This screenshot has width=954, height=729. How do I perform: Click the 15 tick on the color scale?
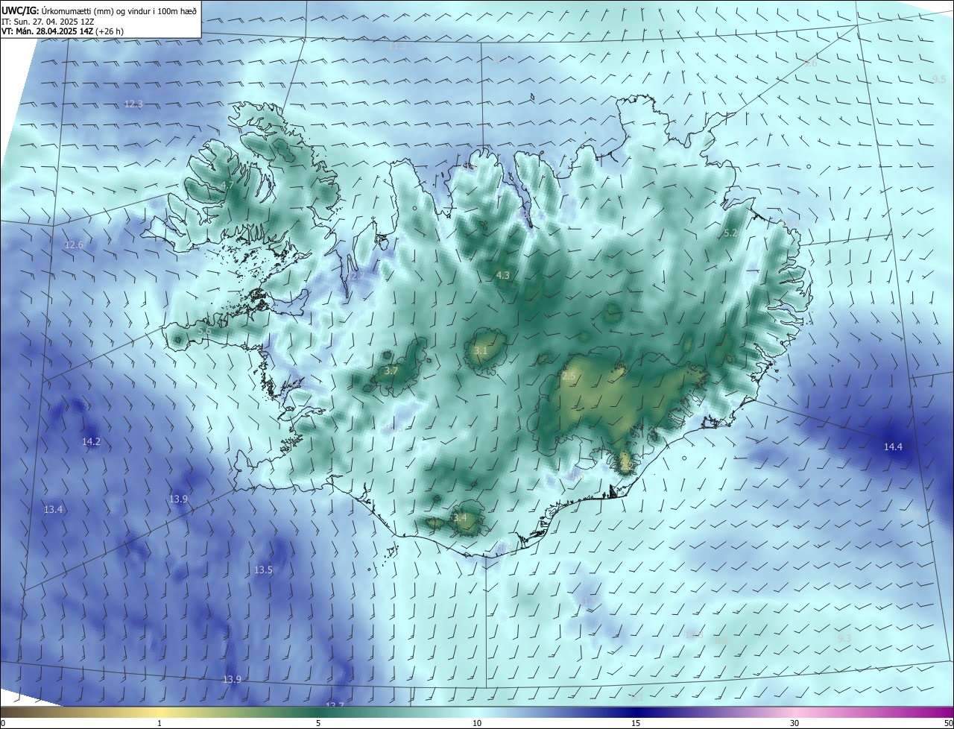pos(636,724)
